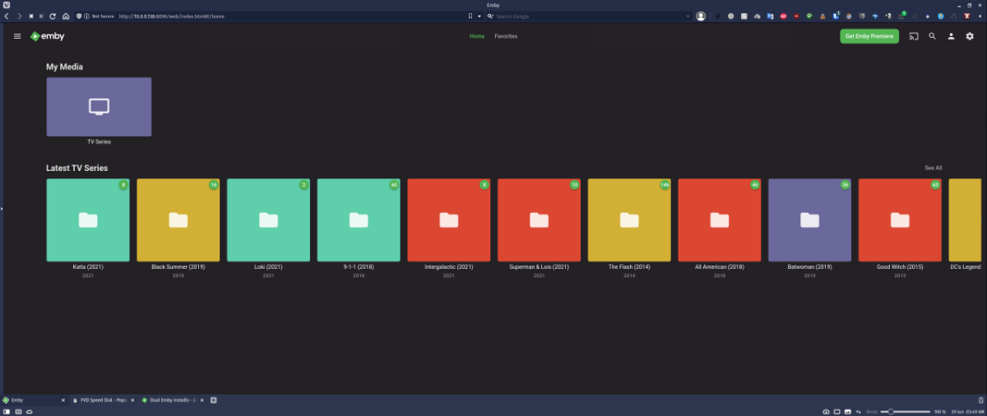The width and height of the screenshot is (987, 416).
Task: Click the Emby logo
Action: 47,36
